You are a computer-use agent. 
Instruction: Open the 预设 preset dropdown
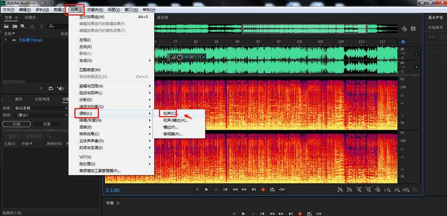click(x=40, y=115)
